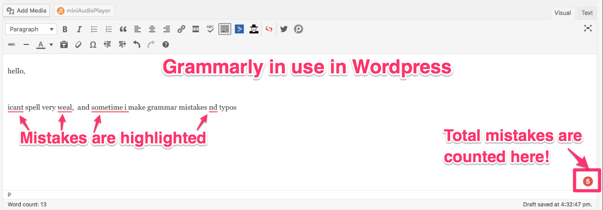This screenshot has height=210, width=603.
Task: Toggle the toolbar (kitchen sink) button
Action: (x=225, y=29)
